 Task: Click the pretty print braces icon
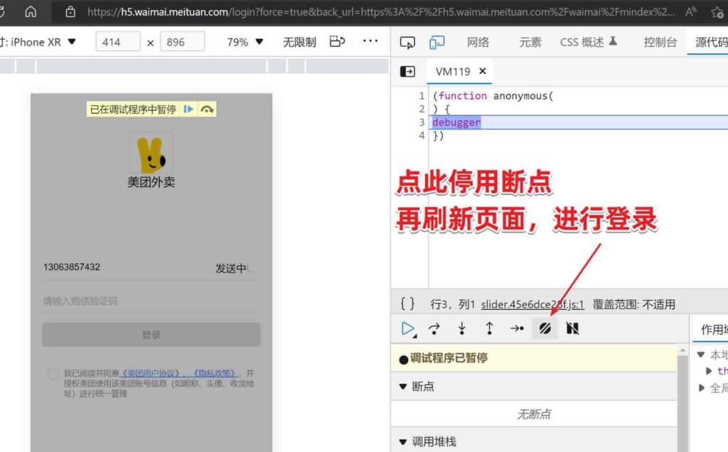click(407, 304)
